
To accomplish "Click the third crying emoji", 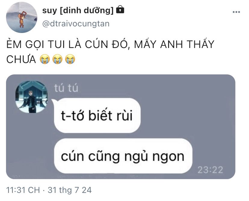I will click(70, 59).
